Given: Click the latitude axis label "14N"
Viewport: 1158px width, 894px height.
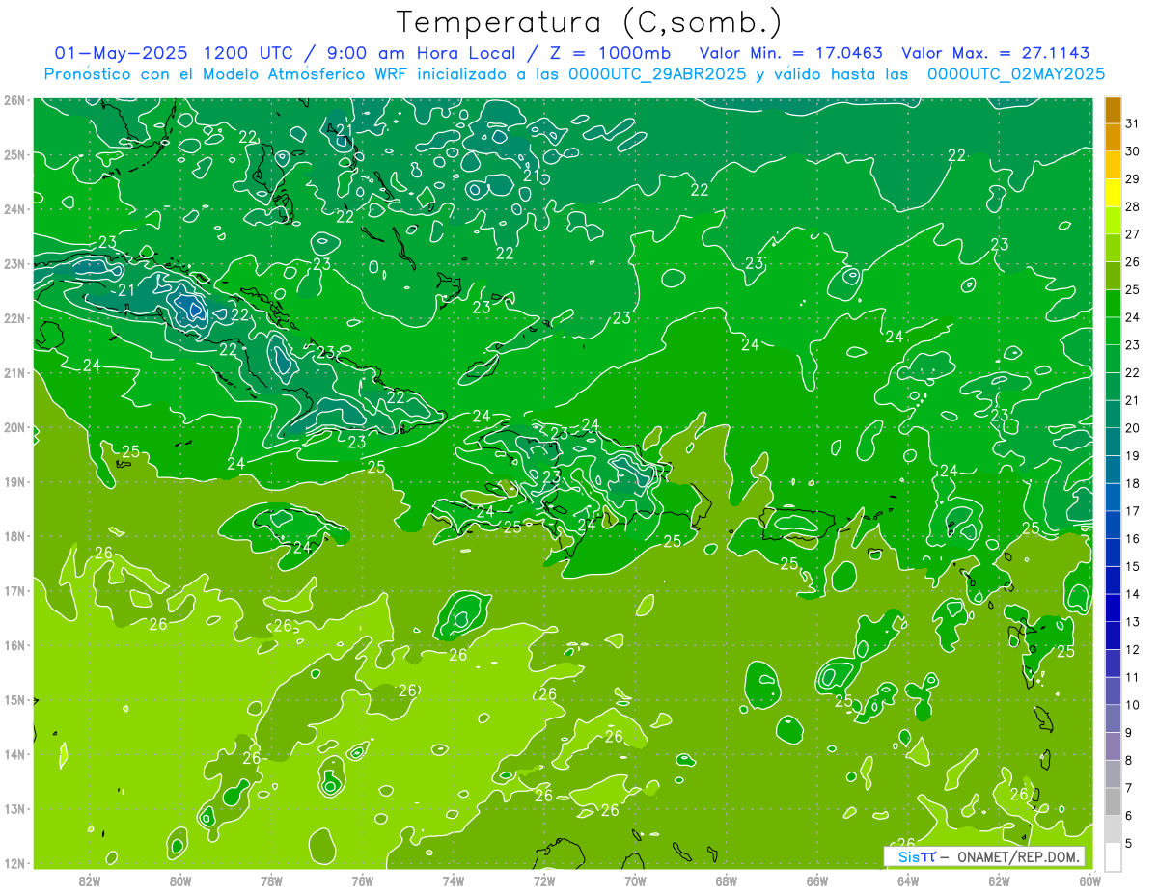Looking at the screenshot, I should (x=14, y=754).
